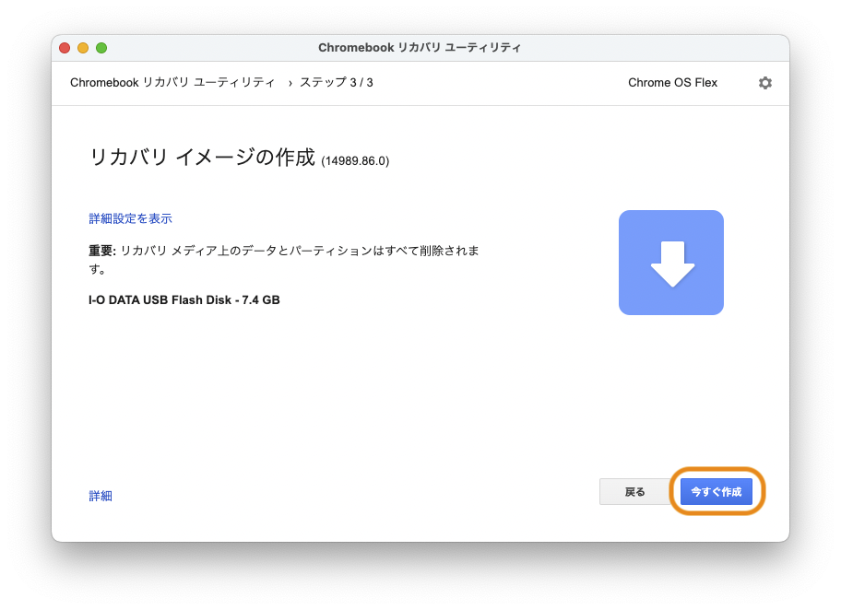Click the red close window button
The width and height of the screenshot is (841, 610).
pyautogui.click(x=65, y=48)
